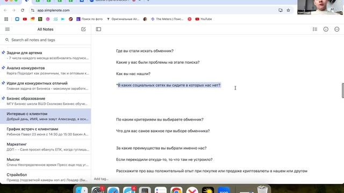
Task: Click the browser back arrow
Action: tap(5, 10)
